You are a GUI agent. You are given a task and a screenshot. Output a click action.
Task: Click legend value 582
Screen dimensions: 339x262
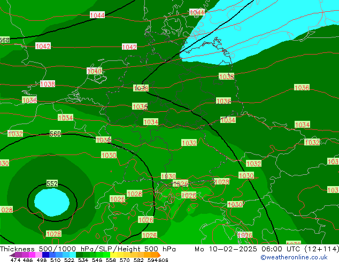pos(138,260)
